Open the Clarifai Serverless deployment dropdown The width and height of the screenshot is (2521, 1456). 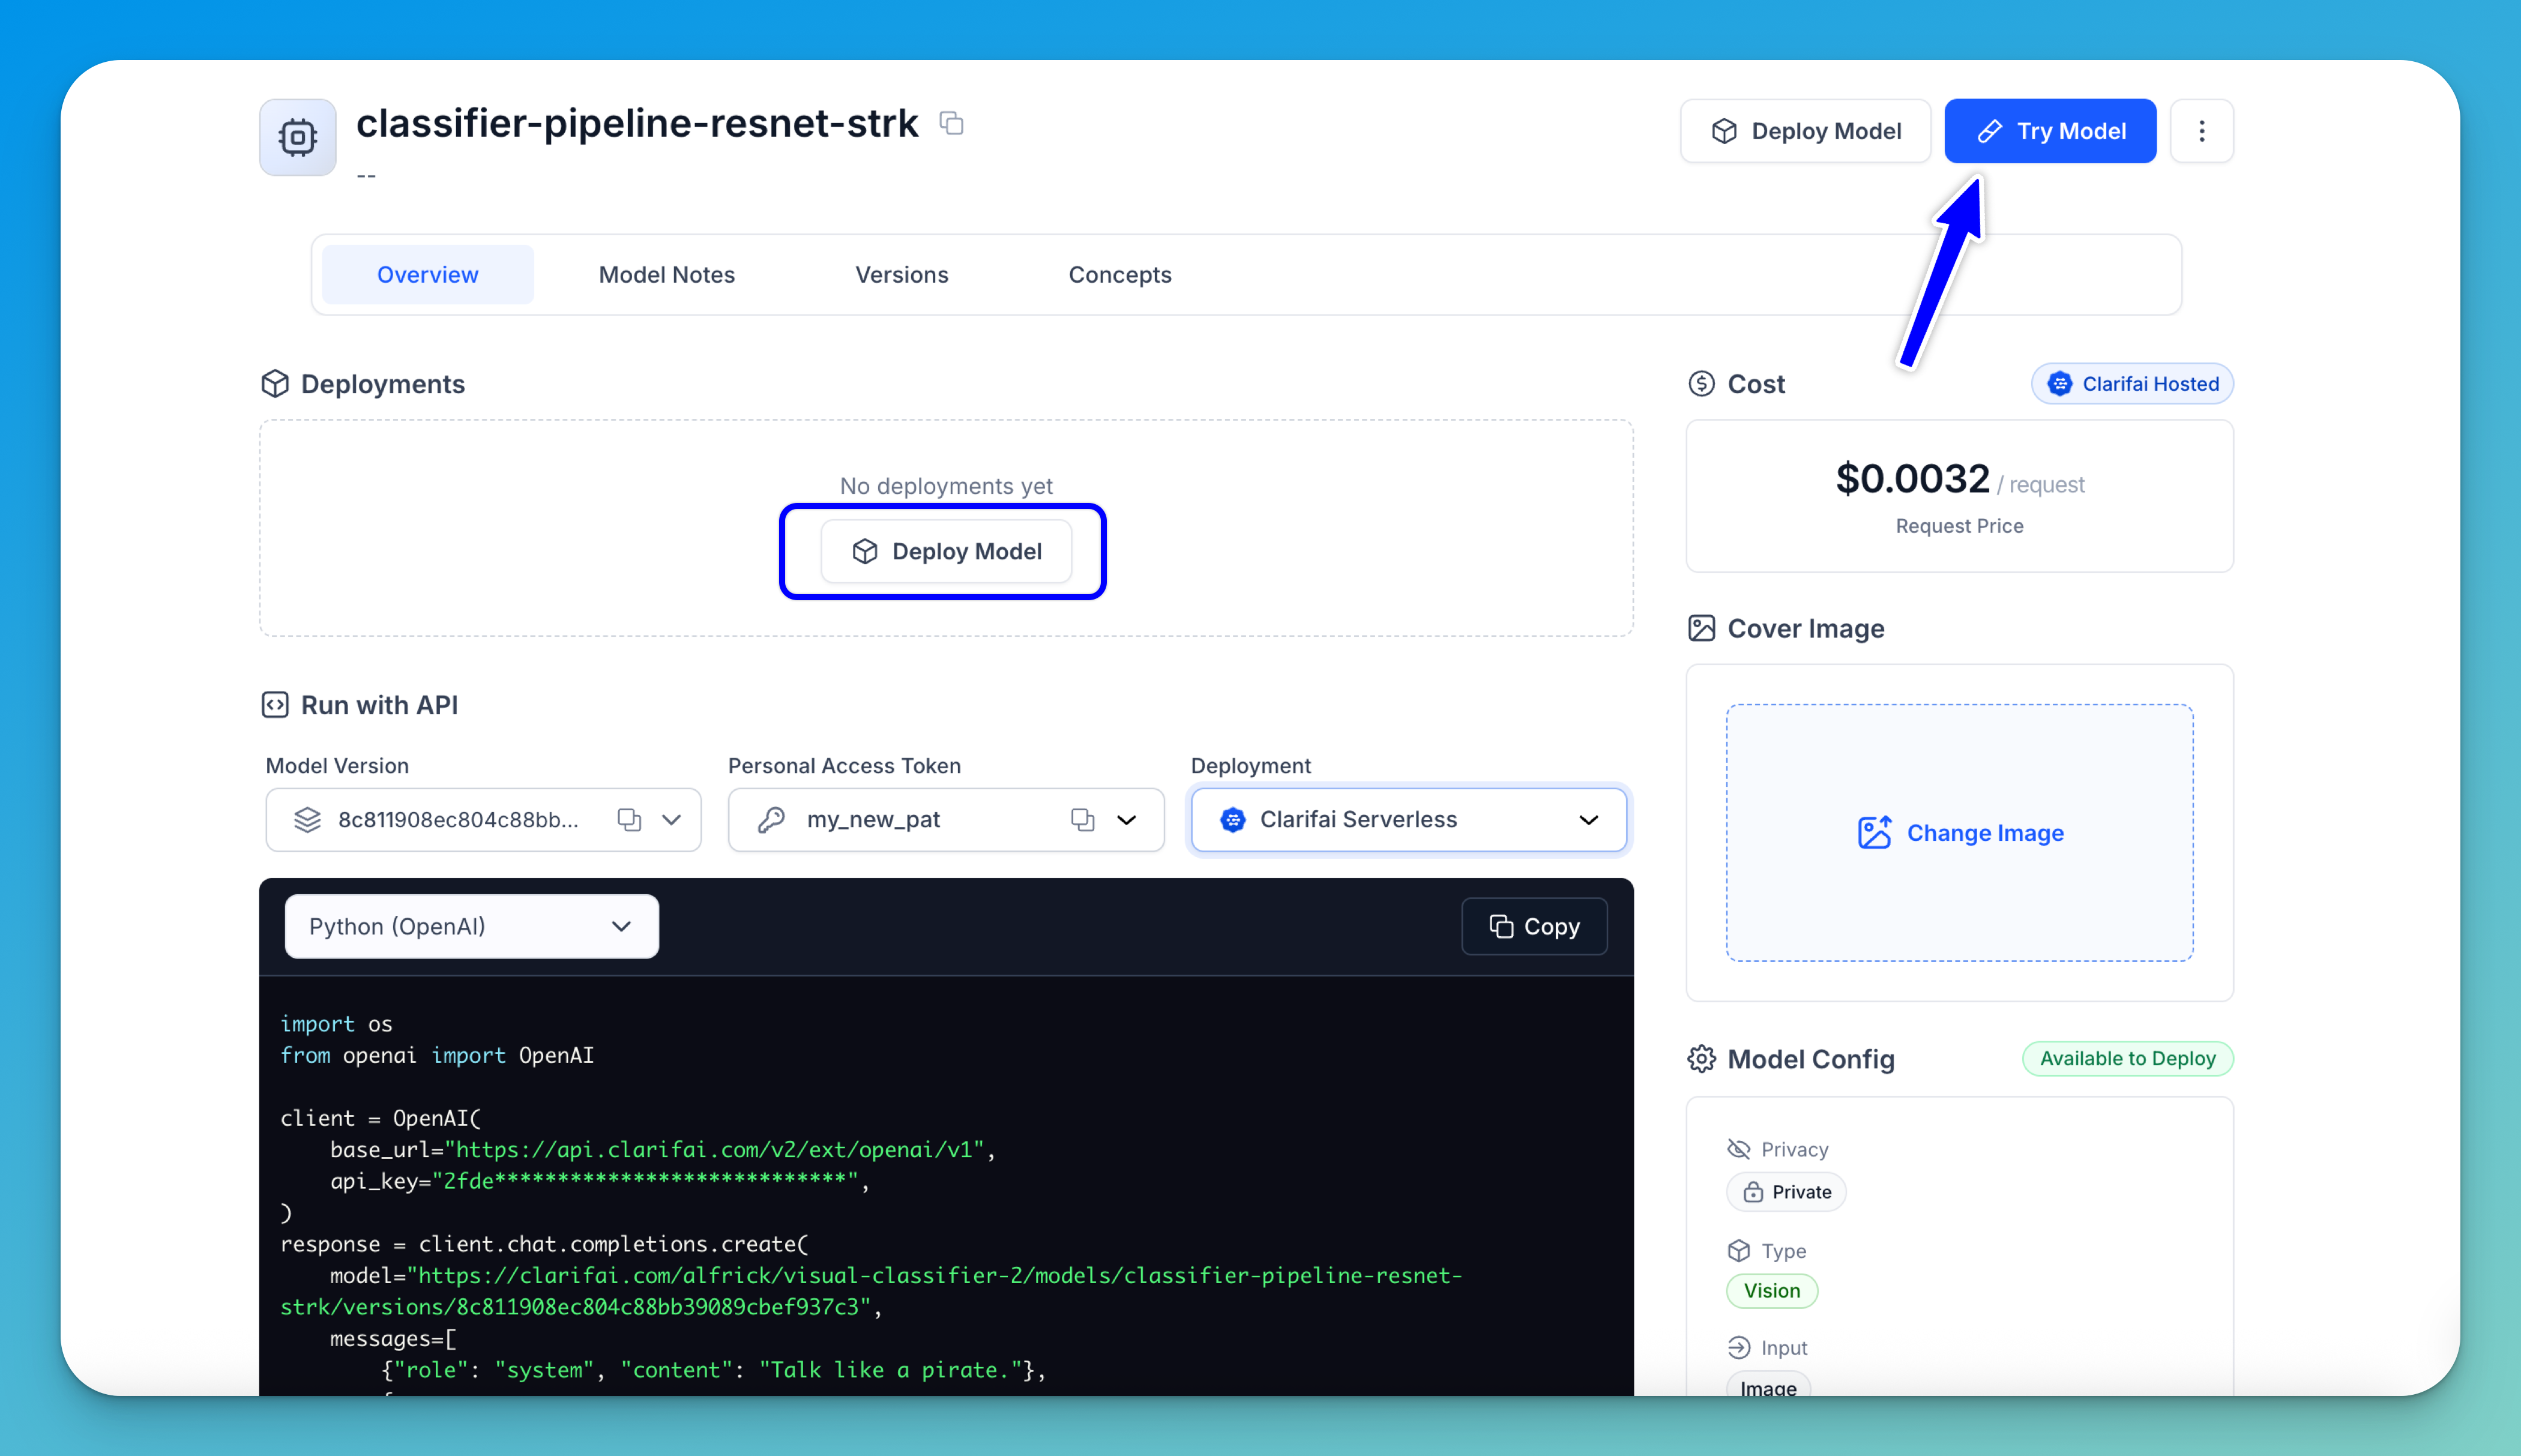[1408, 820]
